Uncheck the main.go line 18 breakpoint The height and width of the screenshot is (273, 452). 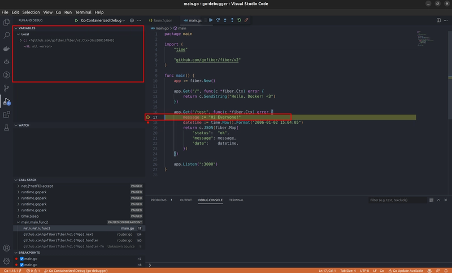pyautogui.click(x=21, y=265)
